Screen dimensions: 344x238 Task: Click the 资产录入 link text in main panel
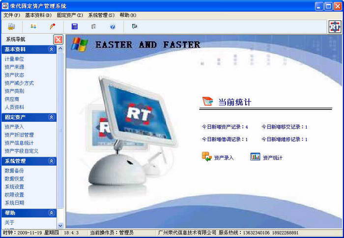tap(224, 158)
